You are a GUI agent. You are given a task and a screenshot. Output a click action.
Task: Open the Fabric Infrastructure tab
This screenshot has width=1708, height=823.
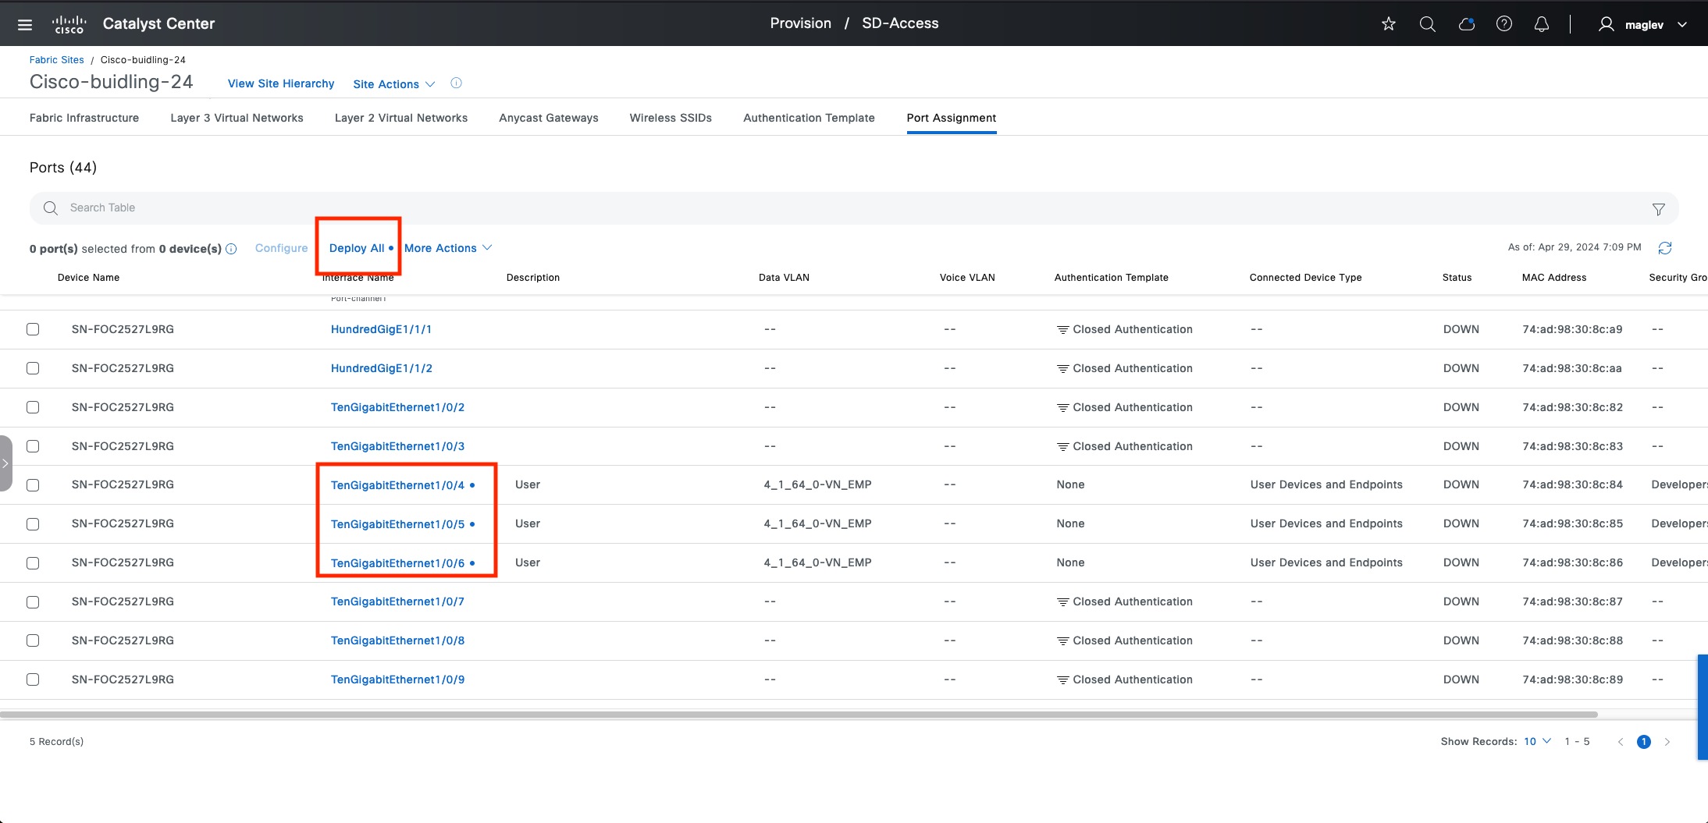[x=84, y=118]
